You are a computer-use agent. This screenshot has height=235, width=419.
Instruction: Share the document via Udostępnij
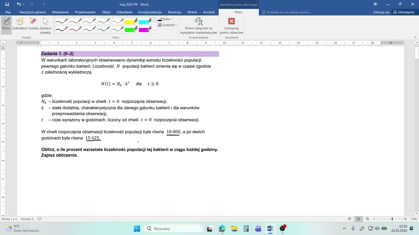tap(404, 12)
